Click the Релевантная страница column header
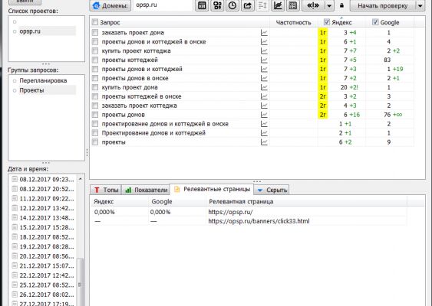This screenshot has width=432, height=306. point(306,202)
